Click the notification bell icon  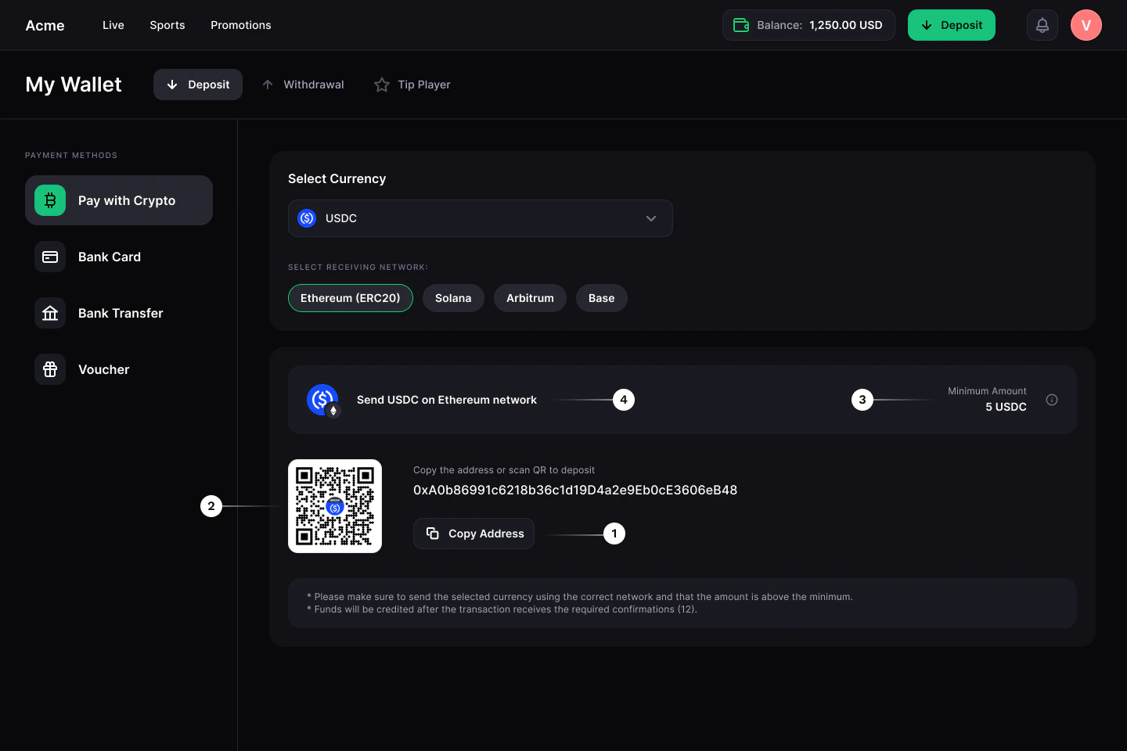click(x=1042, y=25)
